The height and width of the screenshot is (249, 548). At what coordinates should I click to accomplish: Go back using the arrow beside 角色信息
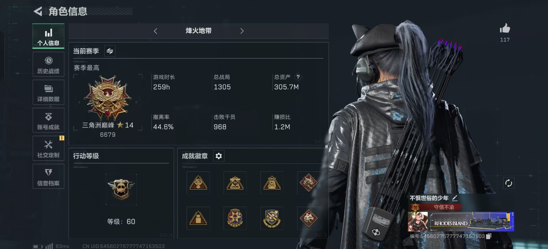tap(38, 11)
